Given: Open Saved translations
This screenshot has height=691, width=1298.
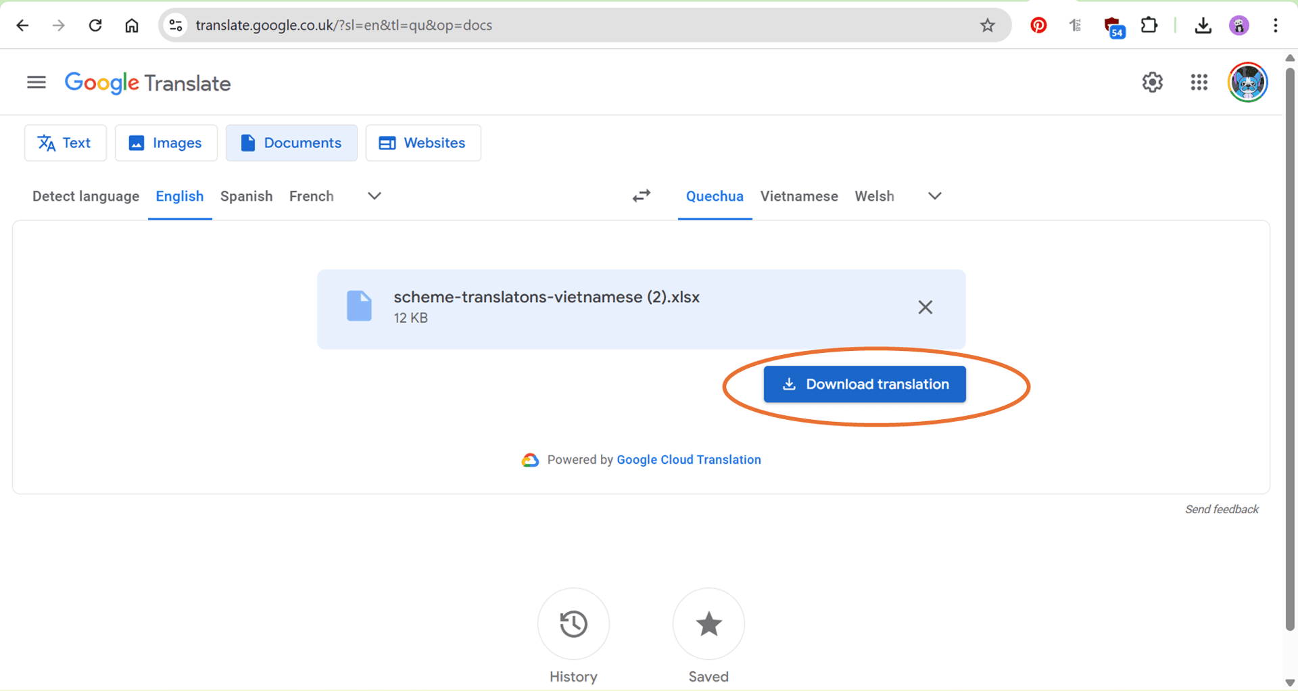Looking at the screenshot, I should (x=708, y=623).
